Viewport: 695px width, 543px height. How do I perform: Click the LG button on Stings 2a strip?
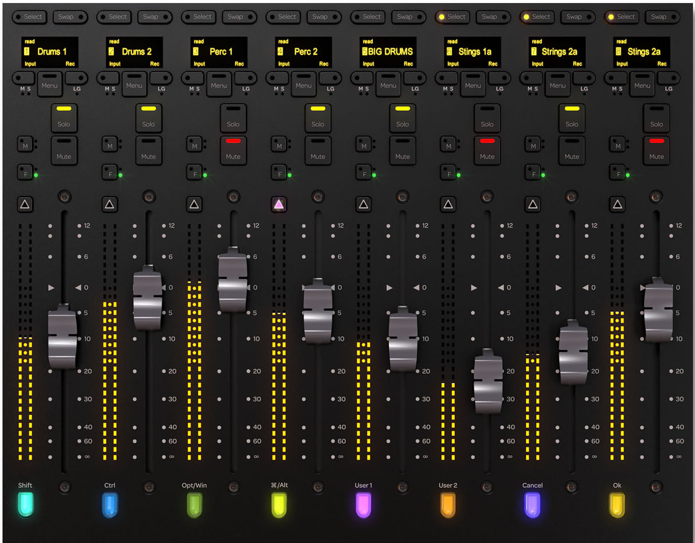click(x=668, y=79)
